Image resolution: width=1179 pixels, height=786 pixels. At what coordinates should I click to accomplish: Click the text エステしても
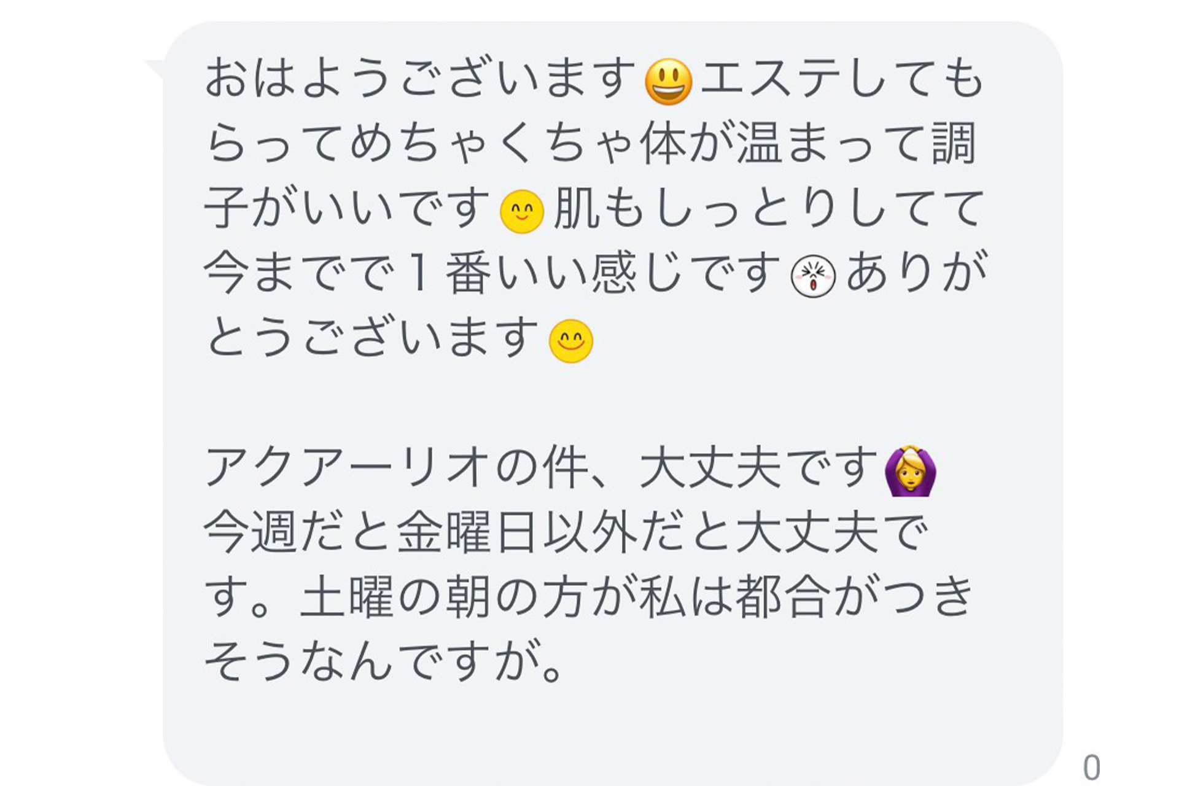[x=842, y=78]
